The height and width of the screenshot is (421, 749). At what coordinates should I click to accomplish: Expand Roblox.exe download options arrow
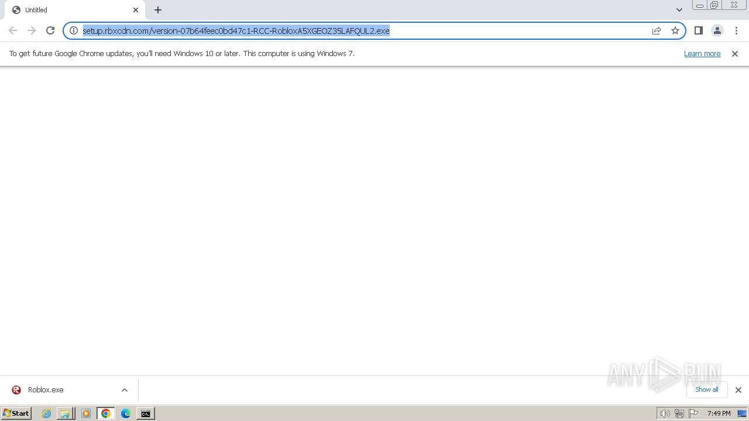point(125,390)
